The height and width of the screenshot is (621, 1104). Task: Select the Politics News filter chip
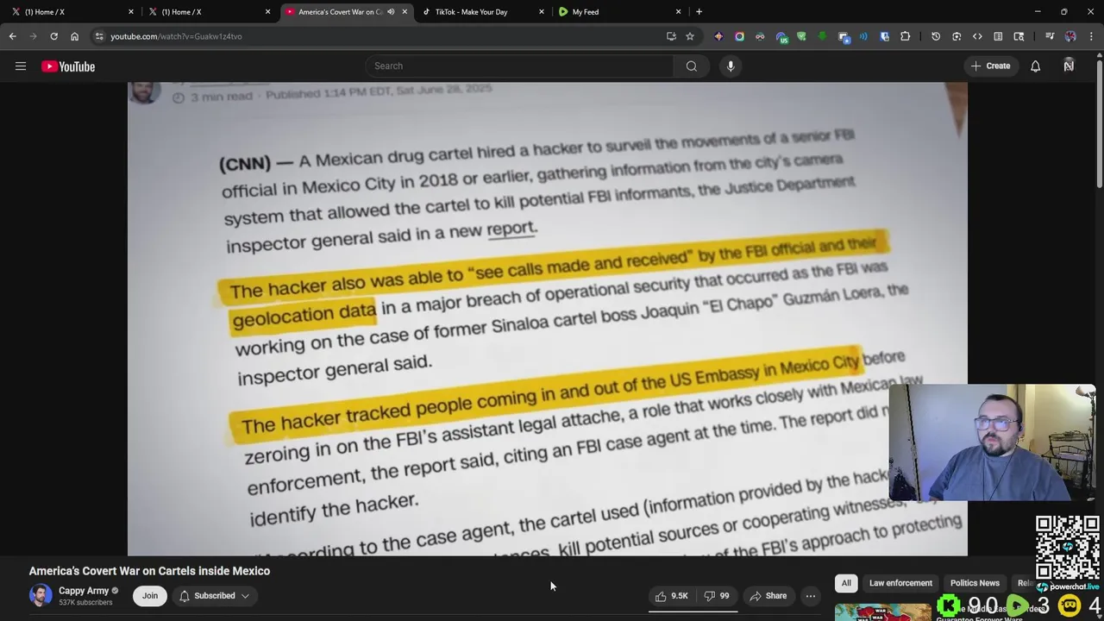pos(975,583)
